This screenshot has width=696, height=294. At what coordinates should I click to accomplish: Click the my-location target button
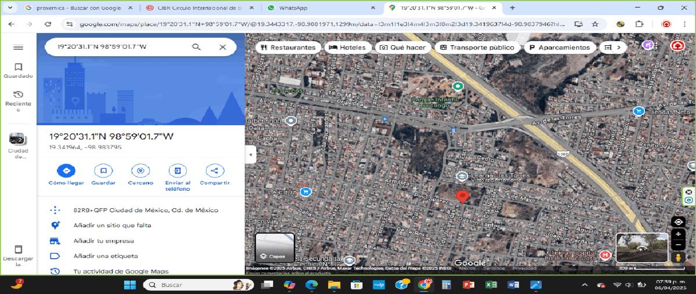[x=678, y=222]
